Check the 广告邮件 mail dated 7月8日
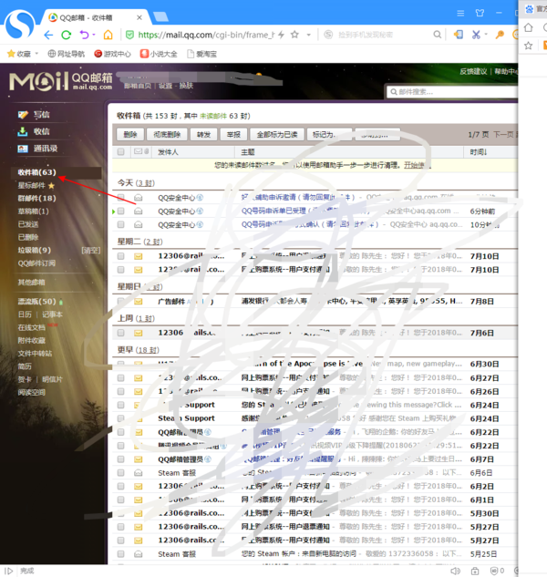This screenshot has height=577, width=547. 120,302
